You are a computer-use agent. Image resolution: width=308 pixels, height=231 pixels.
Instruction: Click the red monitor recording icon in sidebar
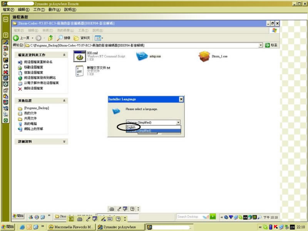[x=6, y=102]
